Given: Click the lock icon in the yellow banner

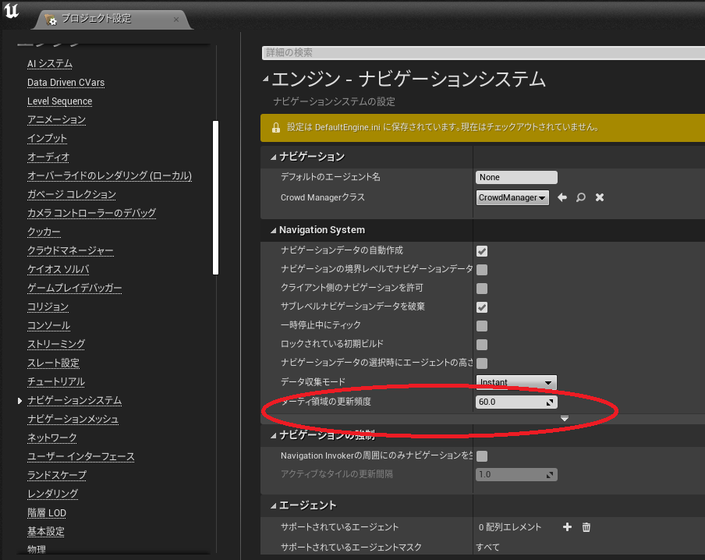Looking at the screenshot, I should click(x=275, y=128).
